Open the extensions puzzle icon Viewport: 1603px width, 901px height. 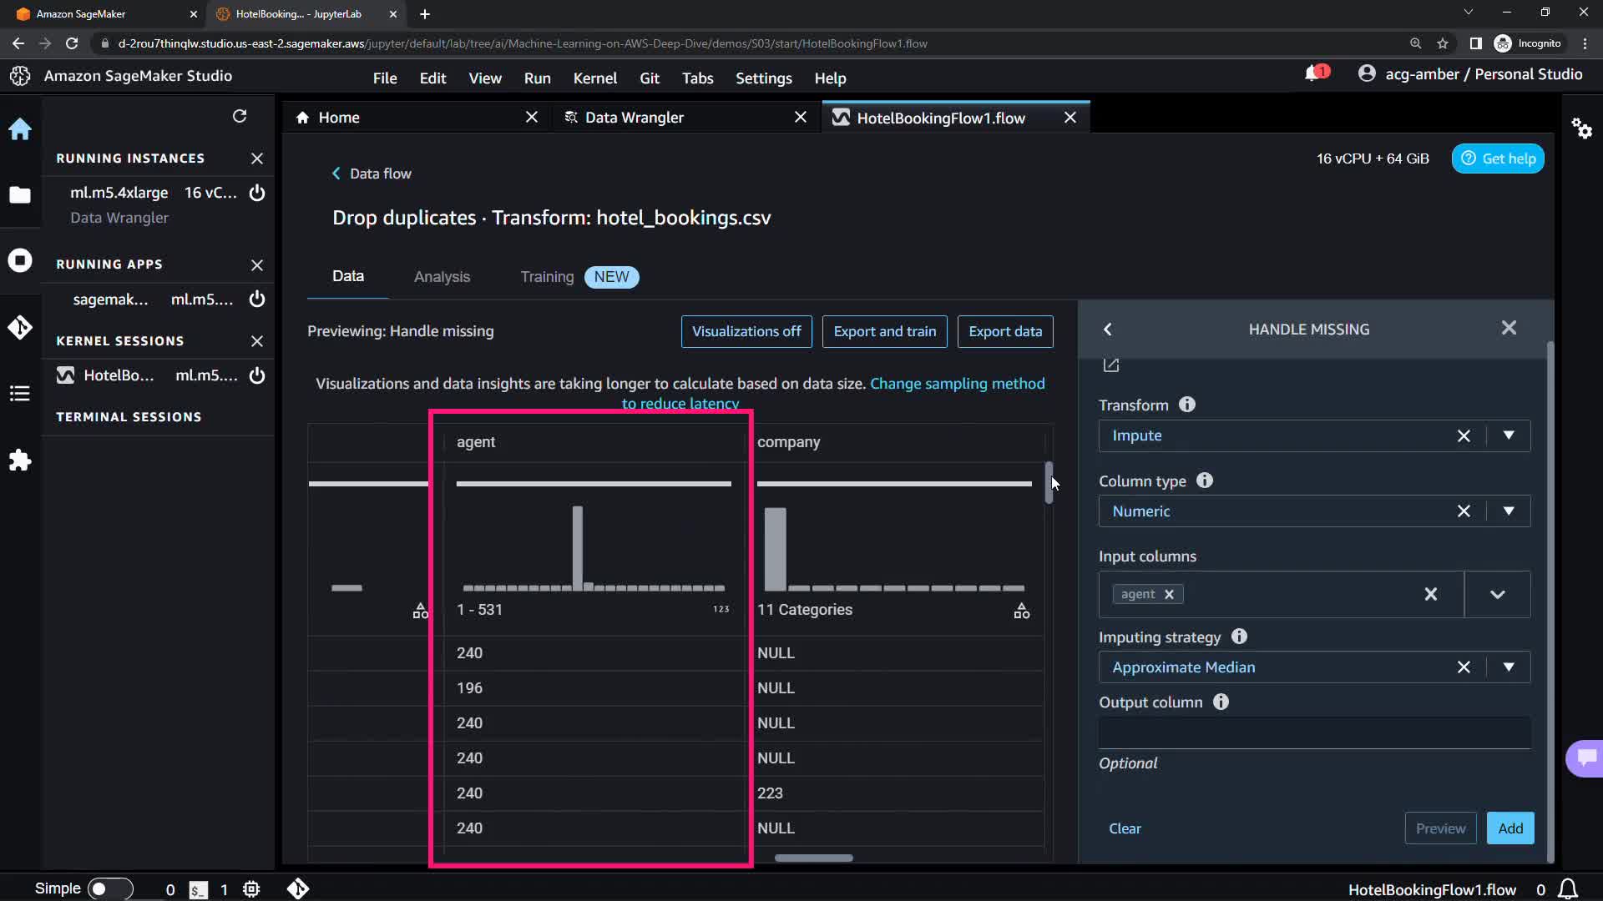tap(20, 461)
